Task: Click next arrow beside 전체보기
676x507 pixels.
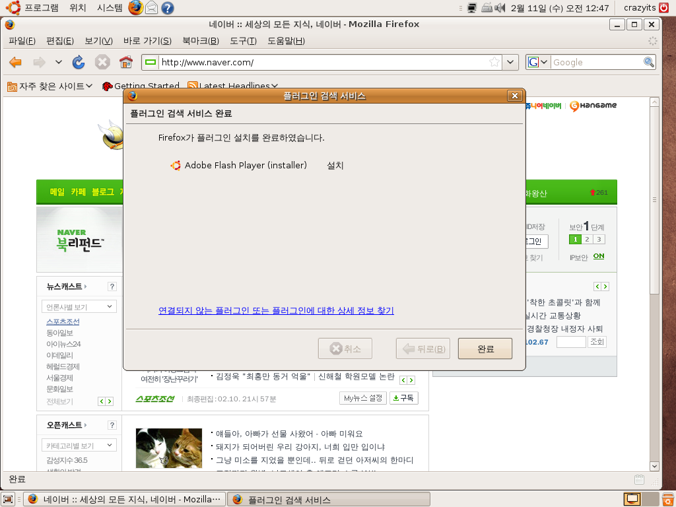Action: click(x=110, y=401)
